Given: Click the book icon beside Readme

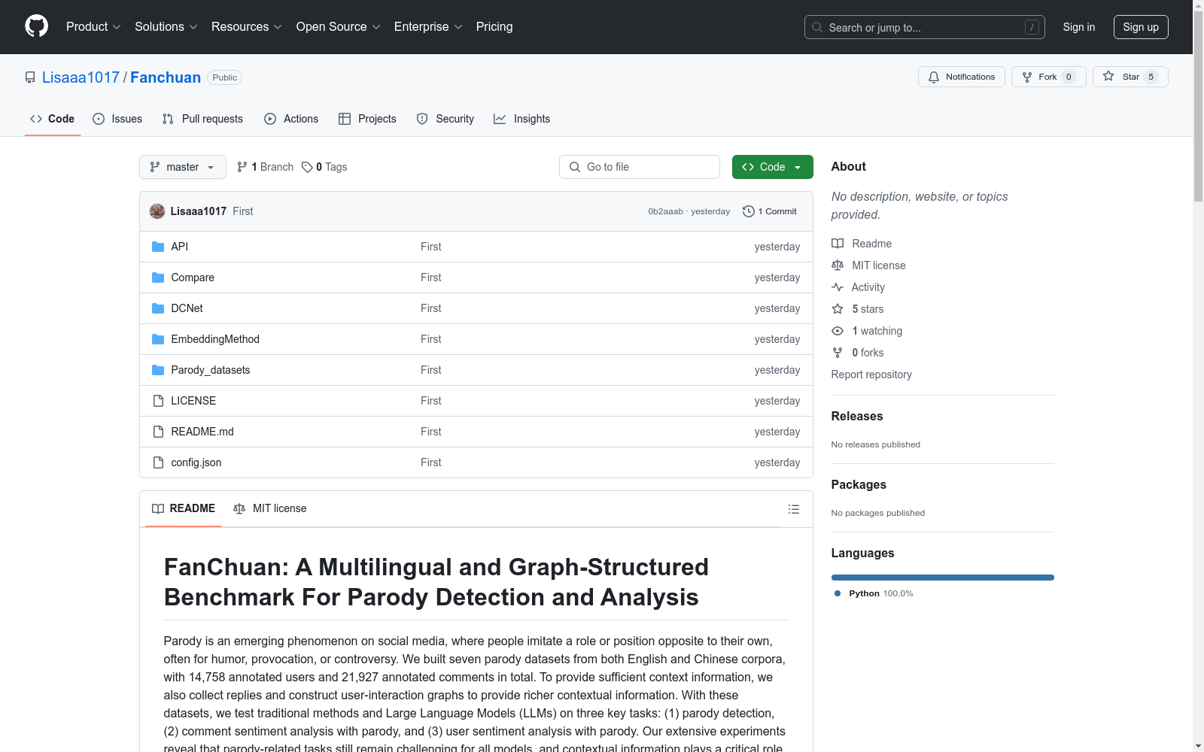Looking at the screenshot, I should (x=838, y=244).
